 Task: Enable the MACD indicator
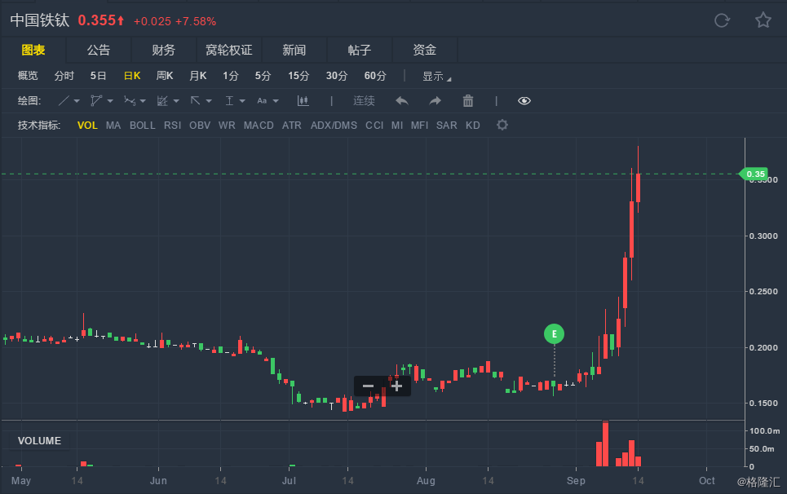(x=259, y=126)
